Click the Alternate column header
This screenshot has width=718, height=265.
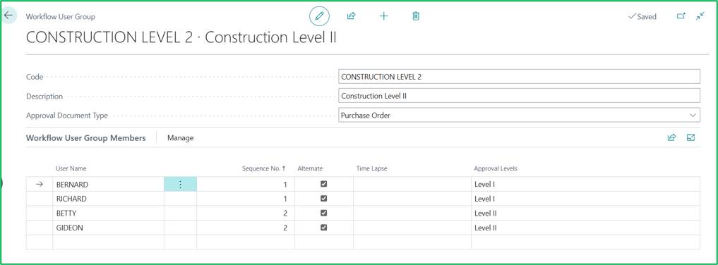point(310,168)
